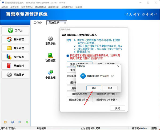Click 关闭 in the 系统初始化 dialog

tap(118, 108)
